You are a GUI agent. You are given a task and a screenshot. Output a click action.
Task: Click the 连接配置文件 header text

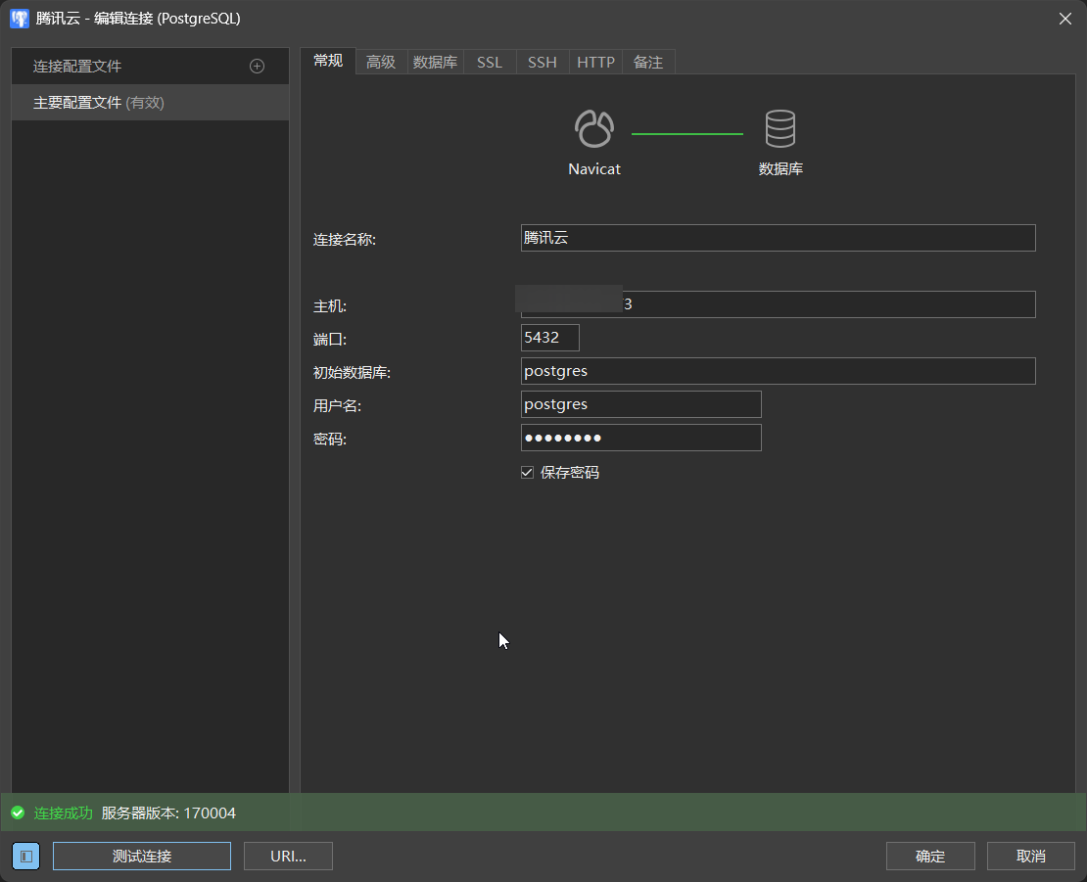[77, 67]
